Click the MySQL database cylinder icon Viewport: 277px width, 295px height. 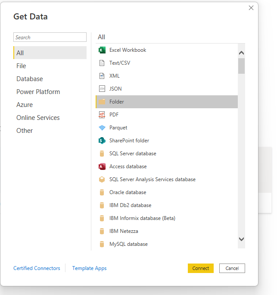coord(102,244)
